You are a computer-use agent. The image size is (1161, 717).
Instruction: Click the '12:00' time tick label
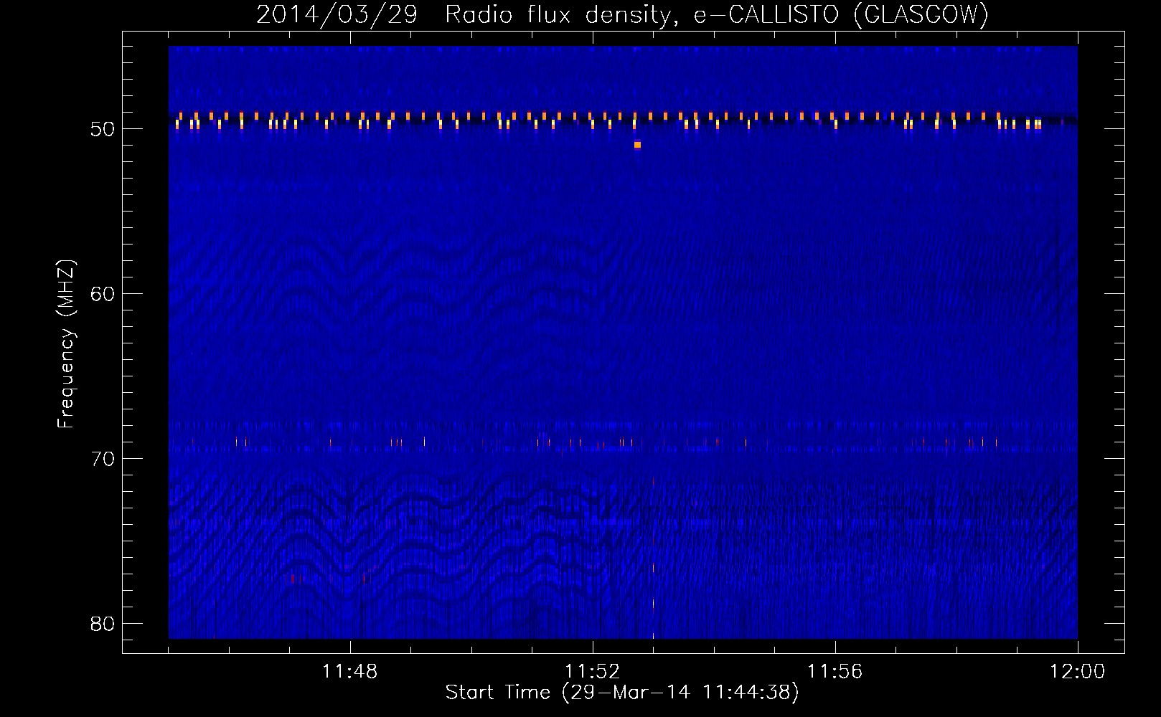1078,672
